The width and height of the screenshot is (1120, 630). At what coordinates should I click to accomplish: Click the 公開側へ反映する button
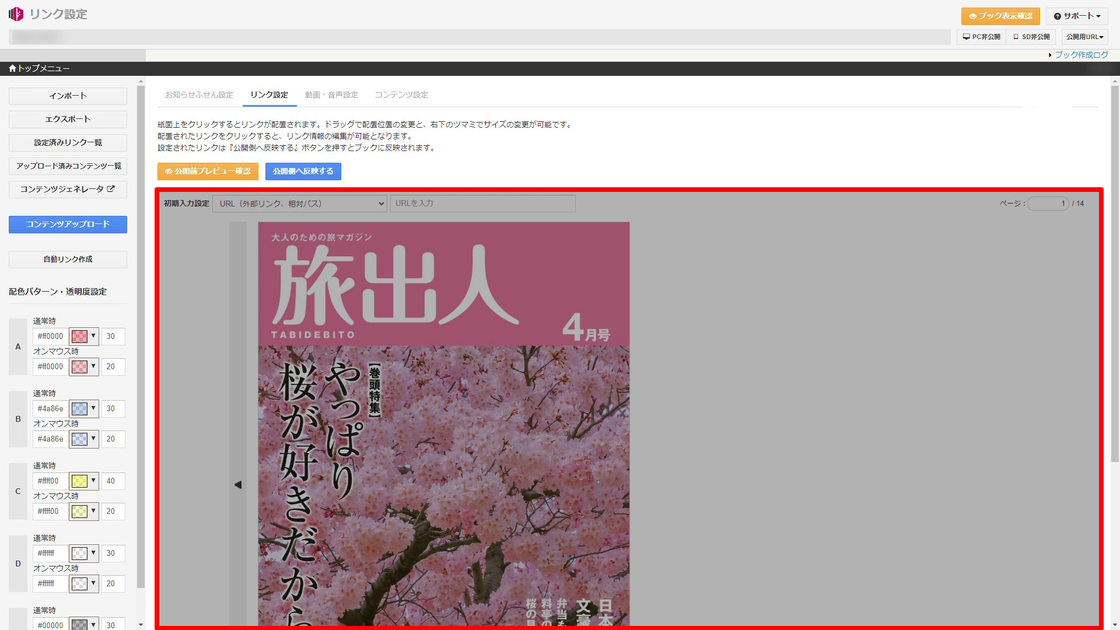[303, 171]
